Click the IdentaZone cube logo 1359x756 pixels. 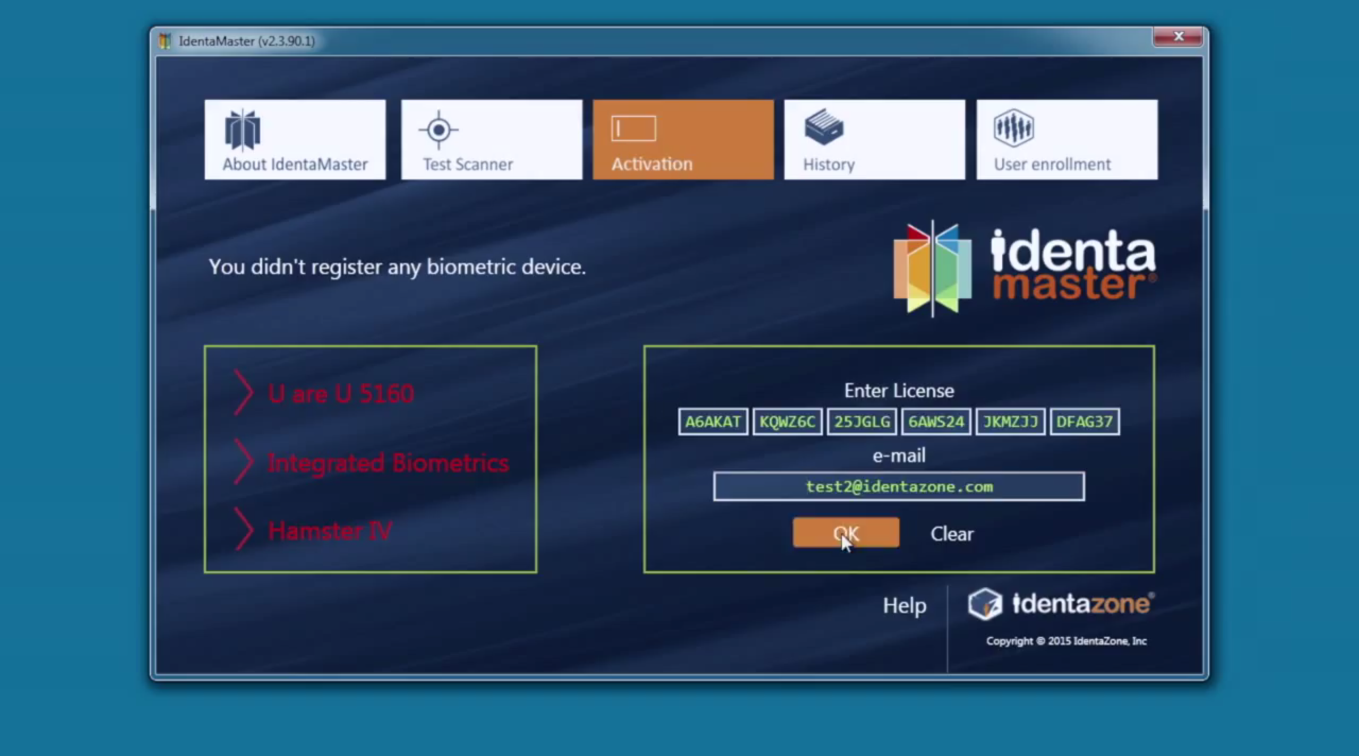[x=985, y=604]
